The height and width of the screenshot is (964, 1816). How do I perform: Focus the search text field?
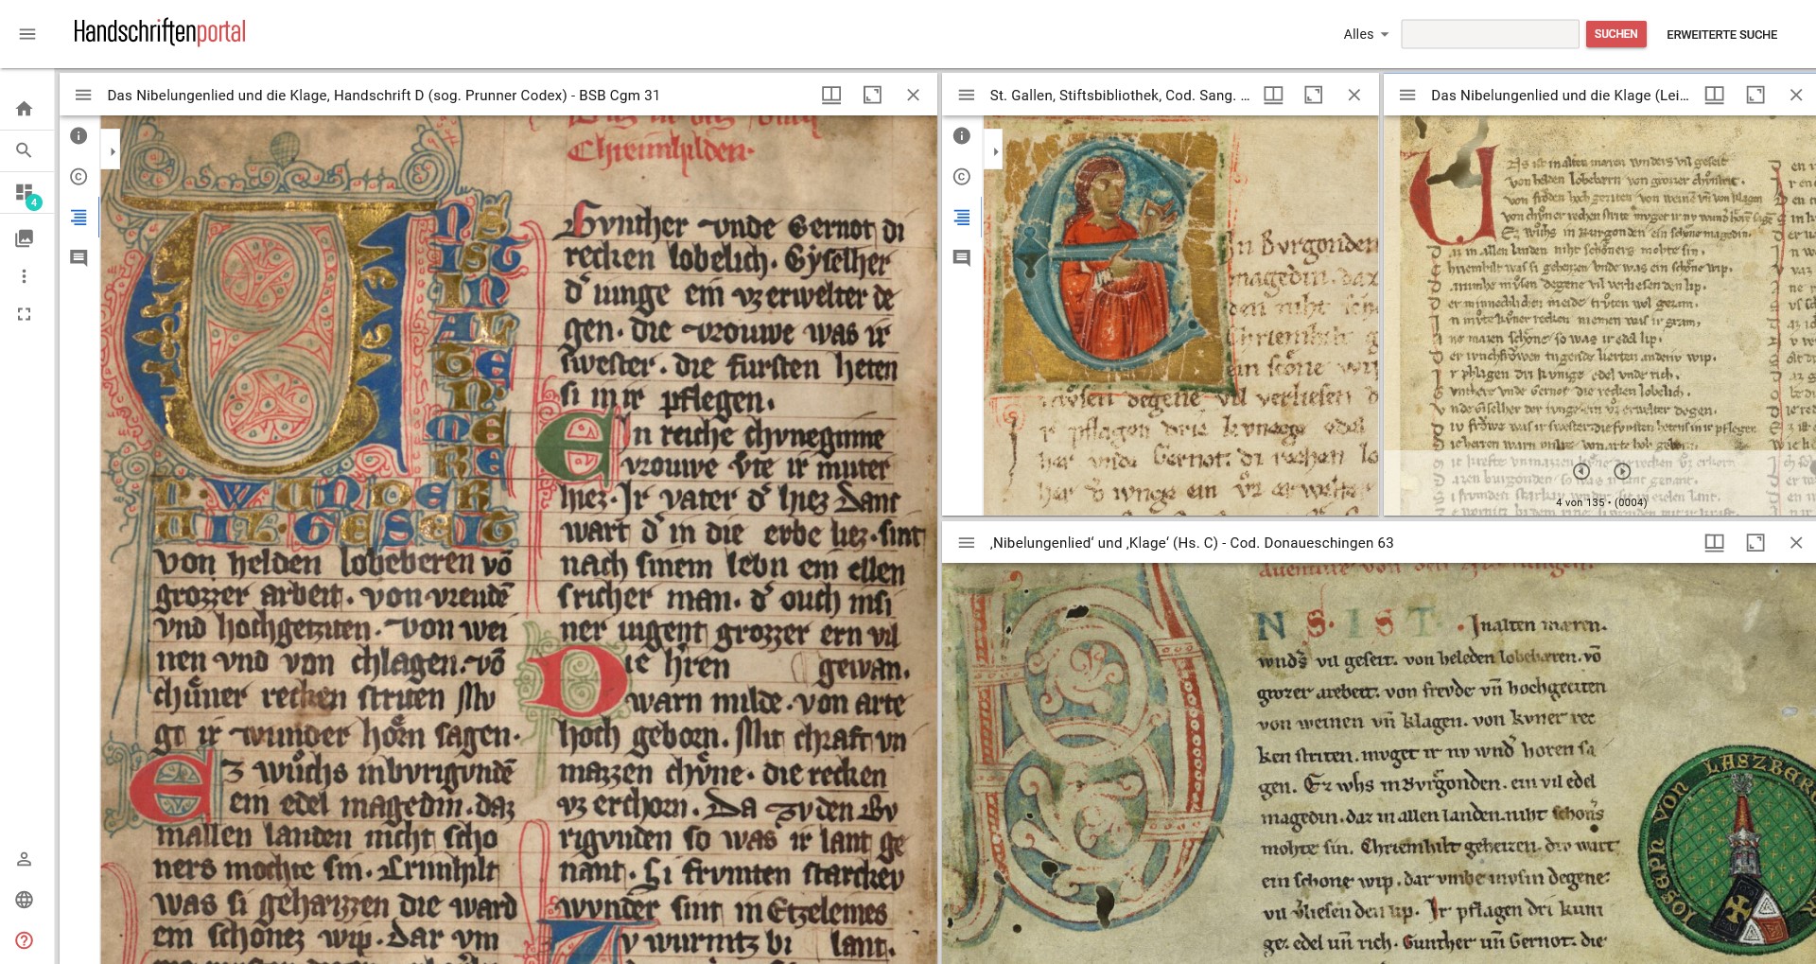point(1490,34)
